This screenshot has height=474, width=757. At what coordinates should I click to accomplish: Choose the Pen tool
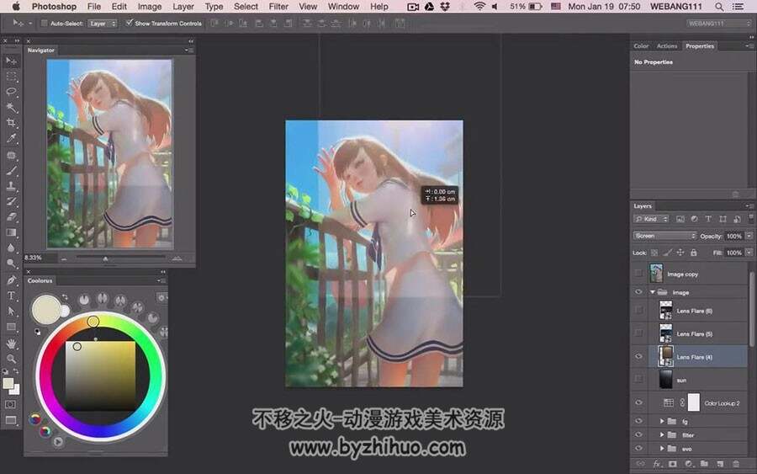click(11, 280)
